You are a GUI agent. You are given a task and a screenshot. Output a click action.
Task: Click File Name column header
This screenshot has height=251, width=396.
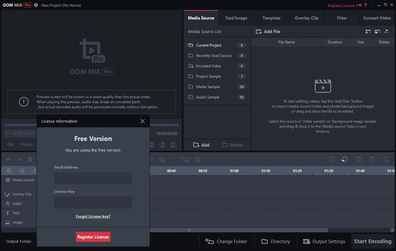[x=286, y=42]
